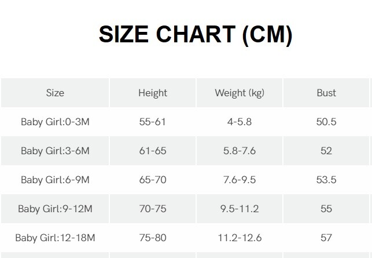Choose the Baby Girl:6-9M size label
372x258 pixels.
click(55, 180)
